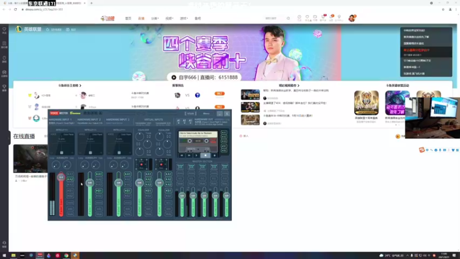Toggle A1 routing on Hardware Input 2
The image size is (460, 259).
point(99,174)
